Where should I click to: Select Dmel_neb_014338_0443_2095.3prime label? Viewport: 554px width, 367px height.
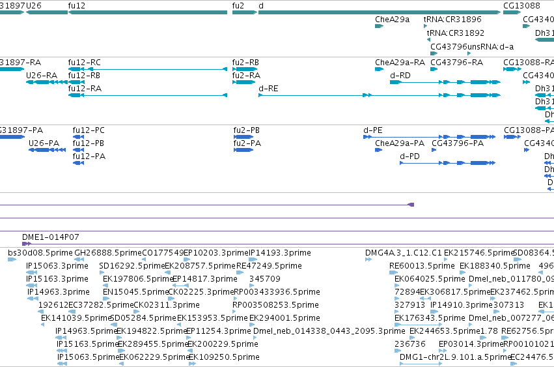[x=329, y=331]
